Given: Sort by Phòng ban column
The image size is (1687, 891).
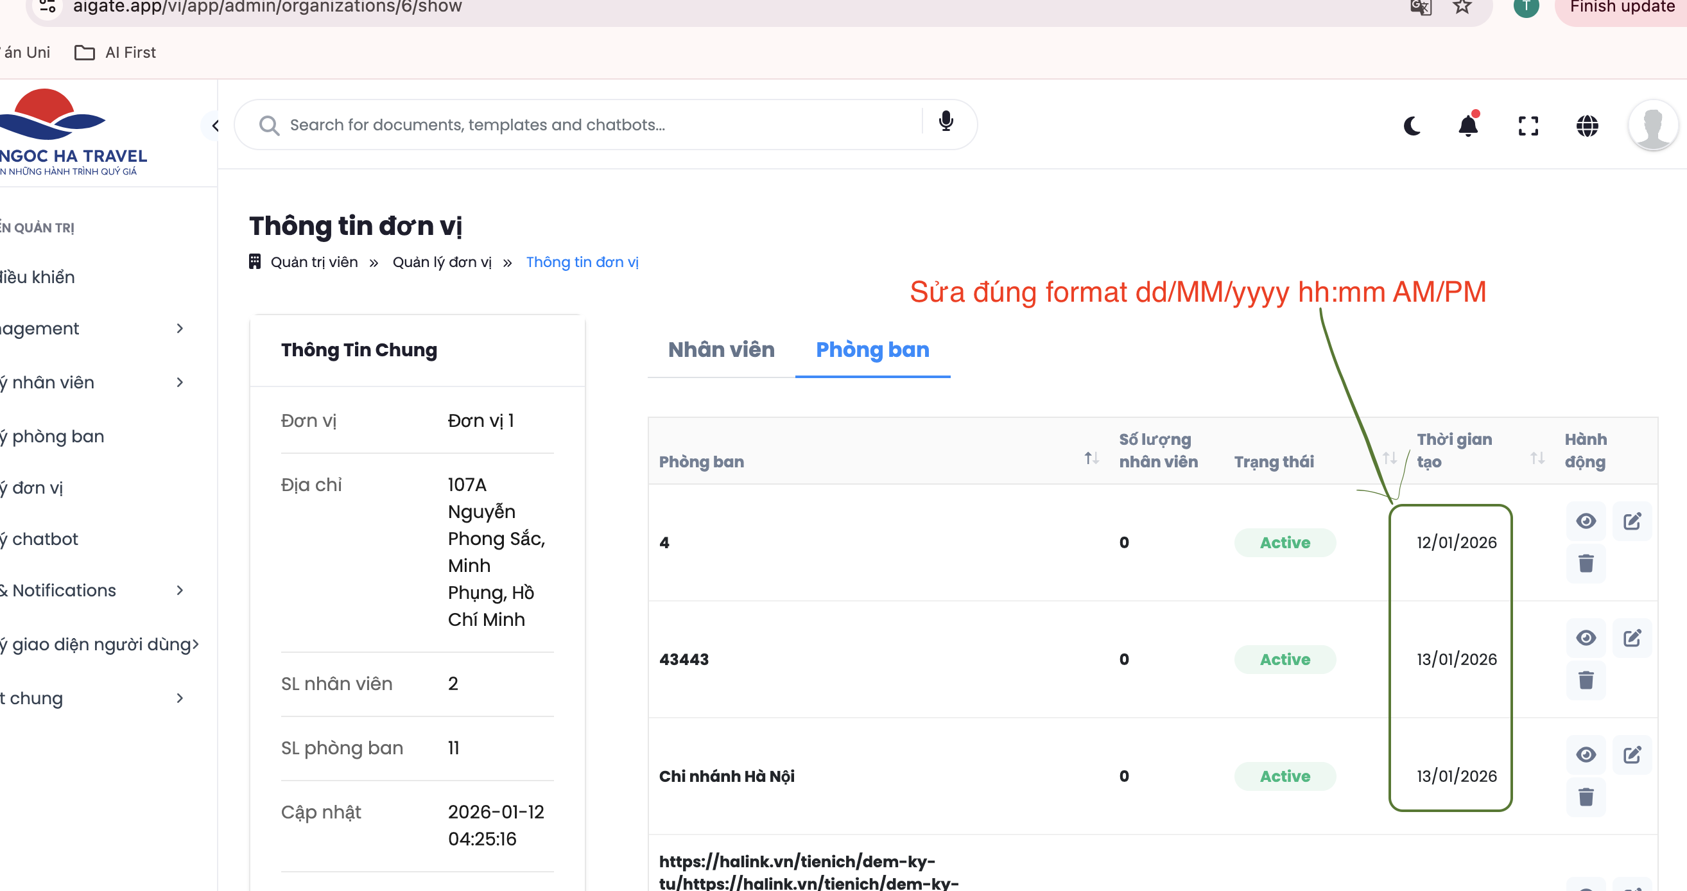Looking at the screenshot, I should tap(1091, 458).
